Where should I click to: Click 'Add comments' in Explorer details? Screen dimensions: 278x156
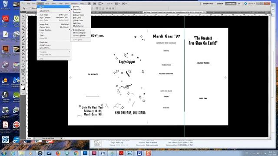click(152, 145)
